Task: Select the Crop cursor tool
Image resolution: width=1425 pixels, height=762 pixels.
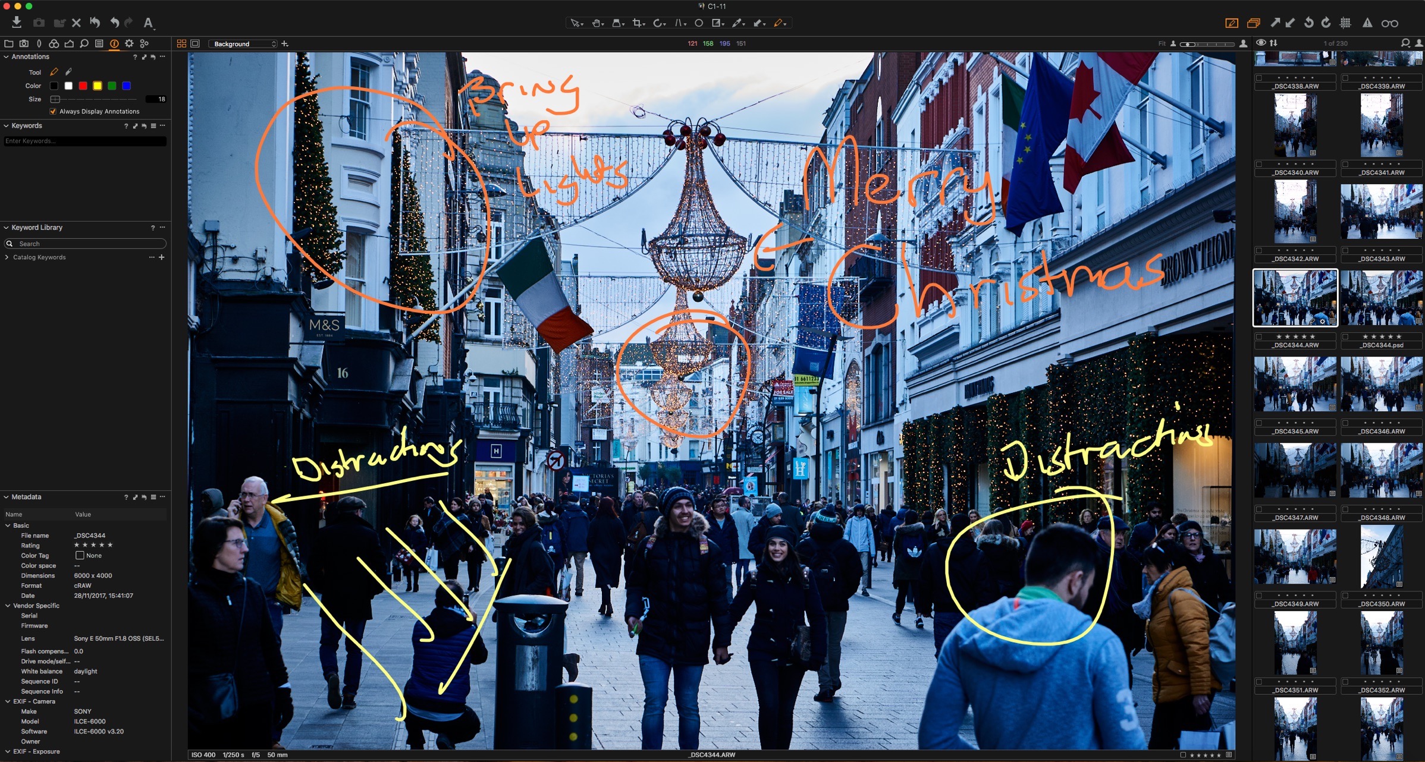Action: [638, 23]
